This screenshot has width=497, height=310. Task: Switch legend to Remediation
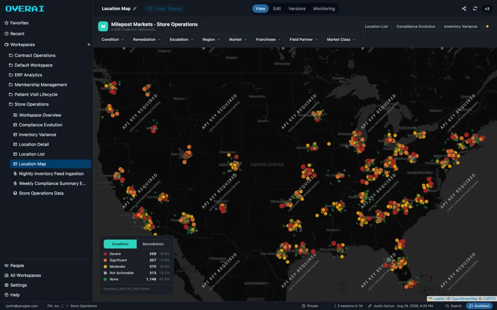point(153,244)
